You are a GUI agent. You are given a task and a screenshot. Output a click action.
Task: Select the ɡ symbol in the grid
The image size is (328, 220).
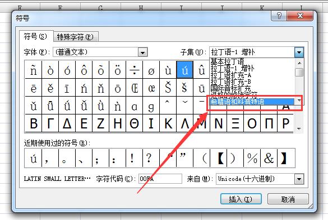click(151, 106)
